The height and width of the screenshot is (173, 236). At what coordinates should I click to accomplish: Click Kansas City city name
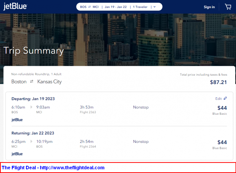click(x=50, y=82)
